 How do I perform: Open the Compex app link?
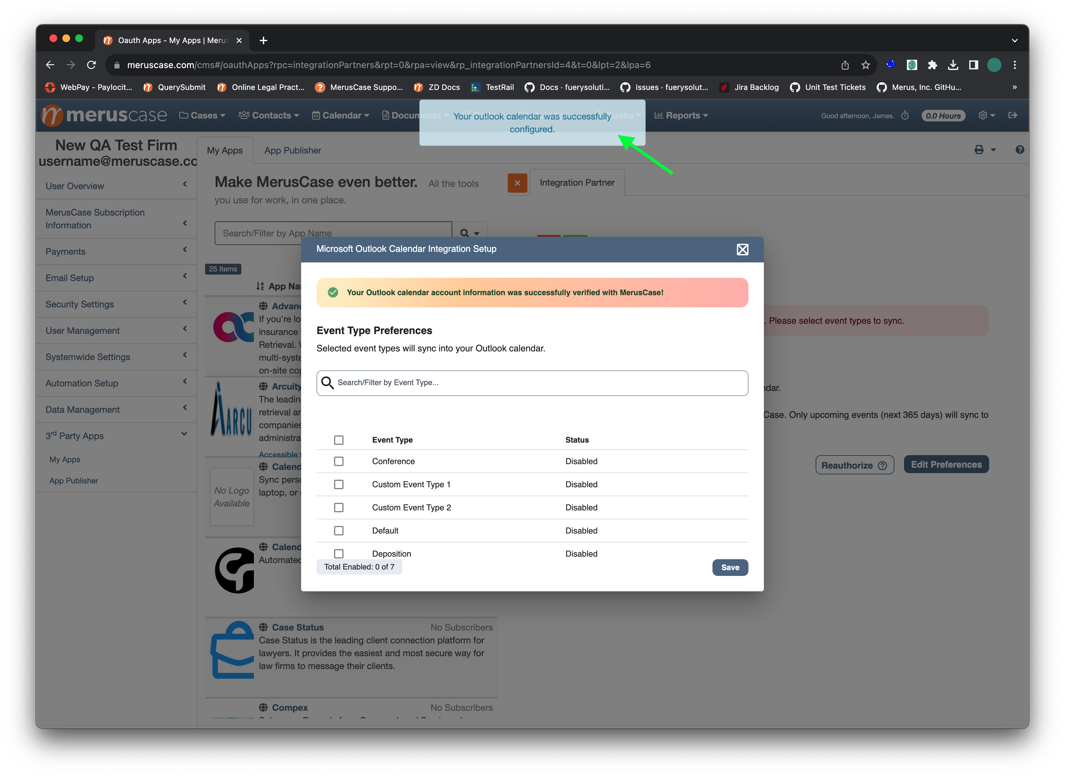(290, 707)
